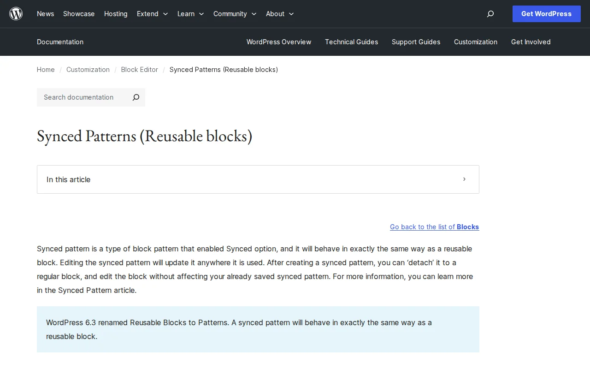Open the About dropdown

[279, 14]
